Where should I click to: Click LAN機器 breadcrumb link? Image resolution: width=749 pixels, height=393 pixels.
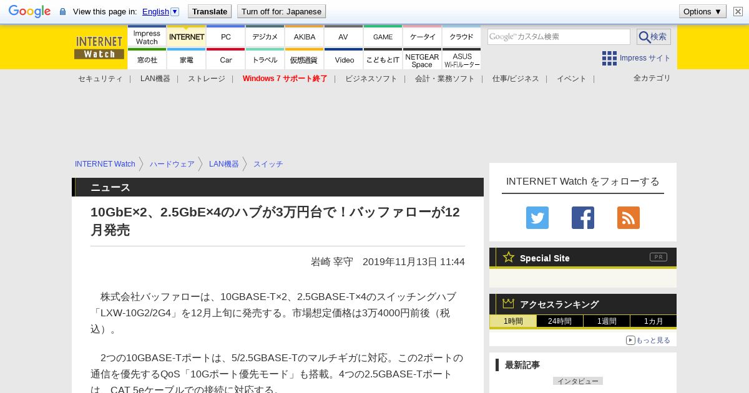pos(224,164)
